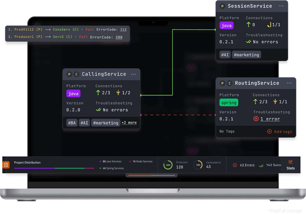Open the SessionService ellipsis menu

point(281,6)
